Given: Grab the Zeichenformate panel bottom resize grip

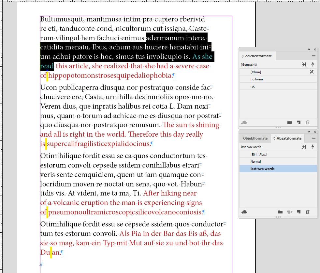Looking at the screenshot, I should click(278, 127).
